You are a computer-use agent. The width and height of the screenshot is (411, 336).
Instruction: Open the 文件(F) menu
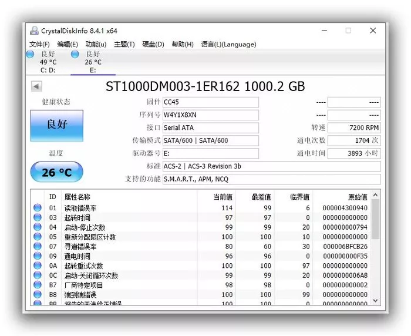tap(39, 44)
